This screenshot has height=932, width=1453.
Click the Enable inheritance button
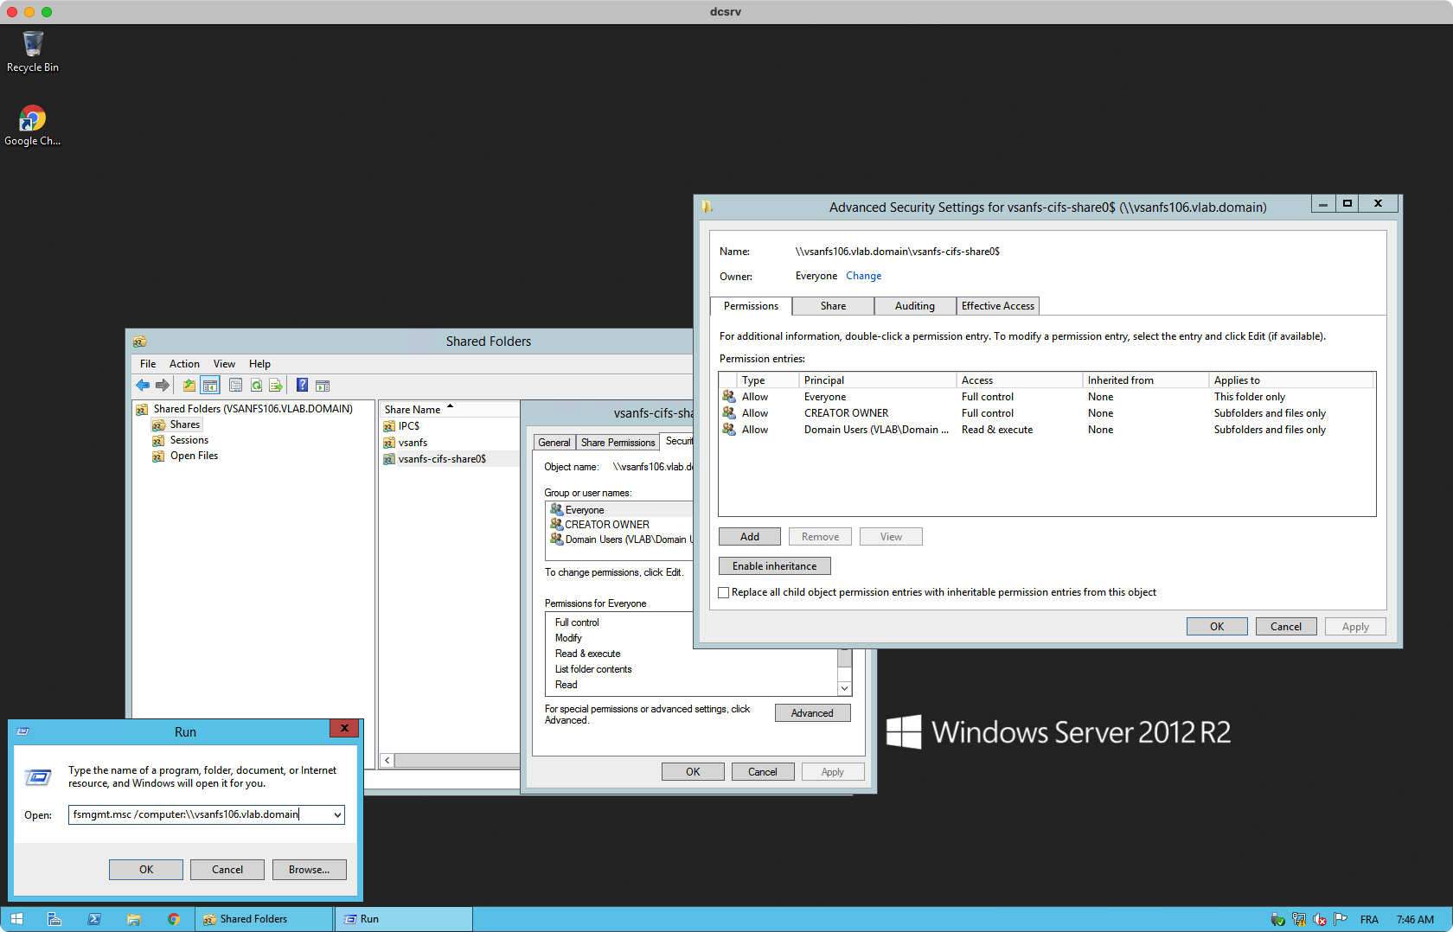tap(774, 566)
